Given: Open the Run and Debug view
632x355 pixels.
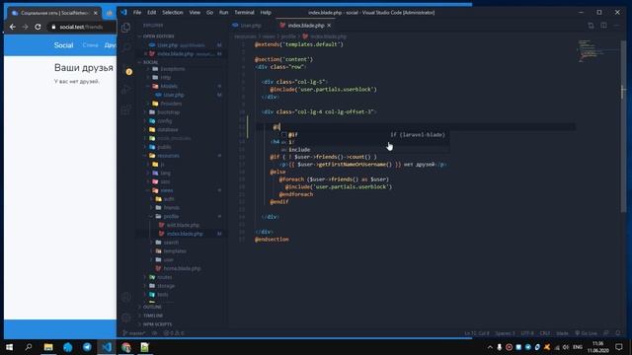Looking at the screenshot, I should (125, 90).
